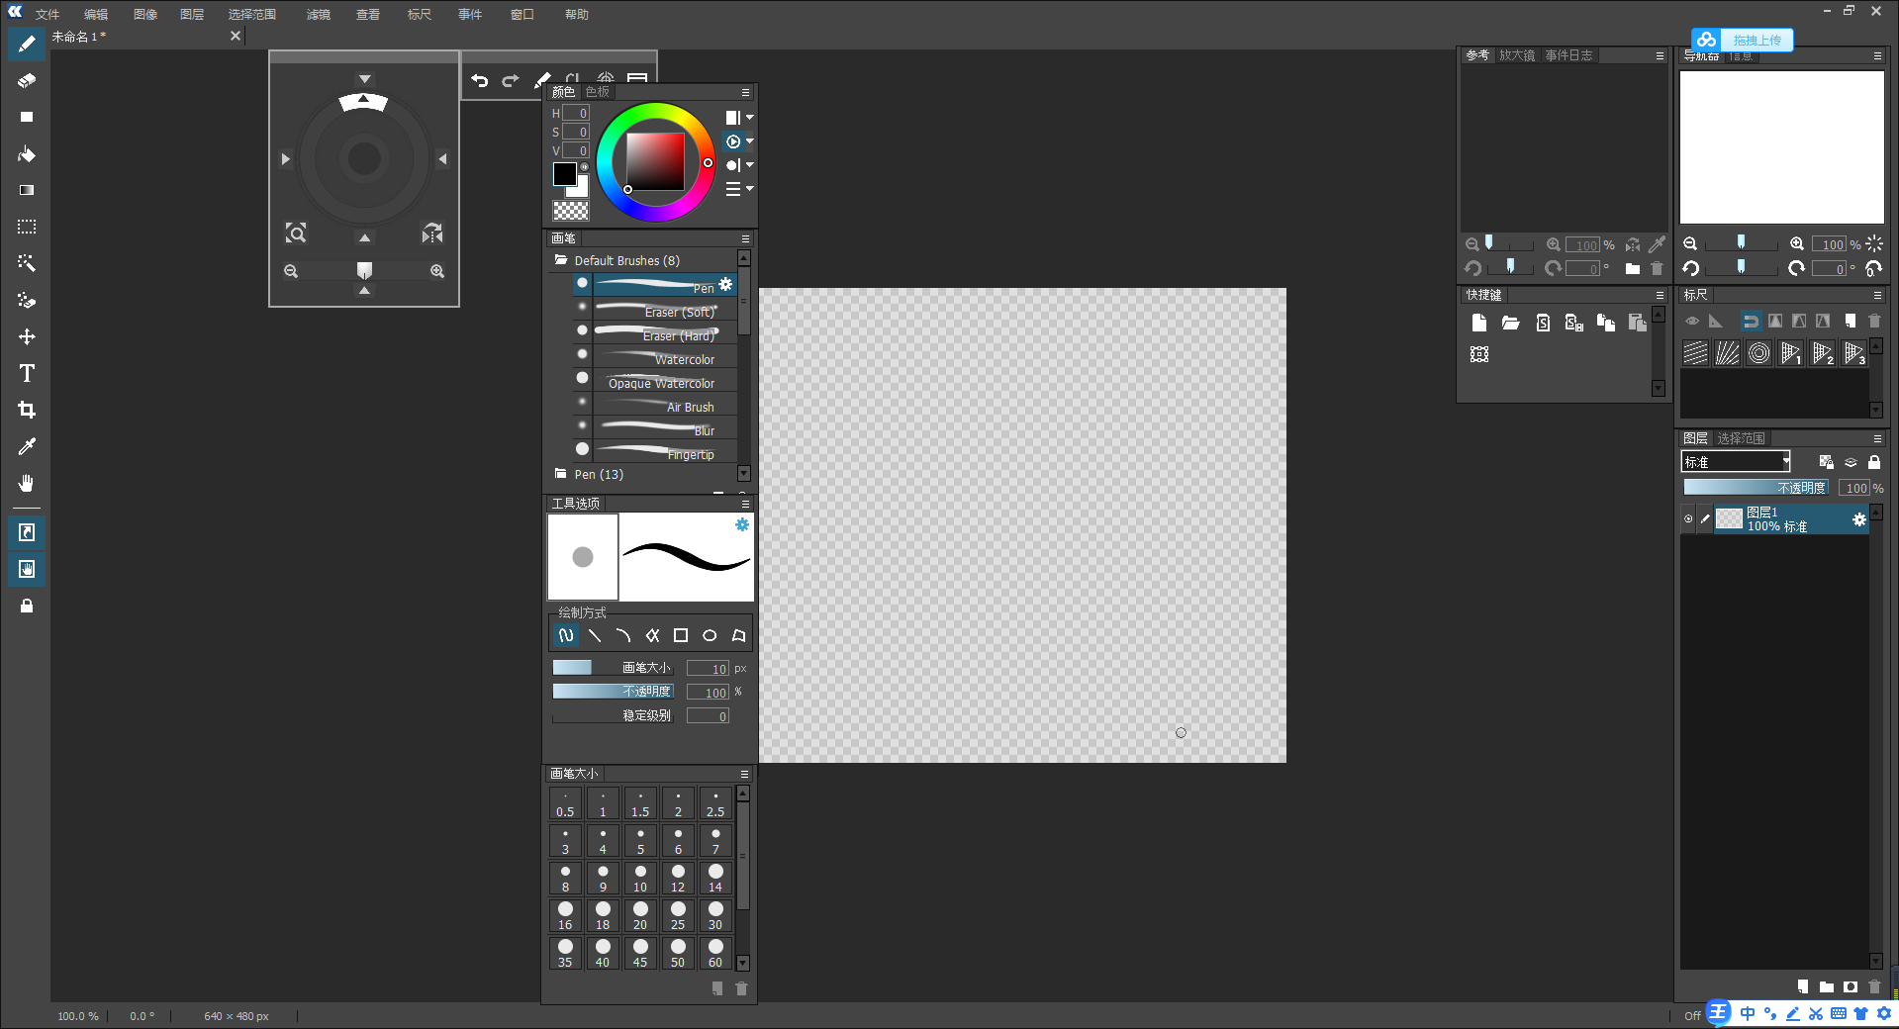The image size is (1899, 1029).
Task: Pick the Eyedropper tool
Action: (x=27, y=446)
